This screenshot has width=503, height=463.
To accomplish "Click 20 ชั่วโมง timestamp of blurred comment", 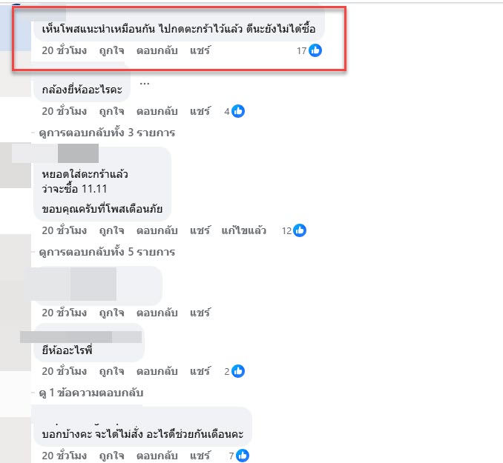I will [64, 313].
